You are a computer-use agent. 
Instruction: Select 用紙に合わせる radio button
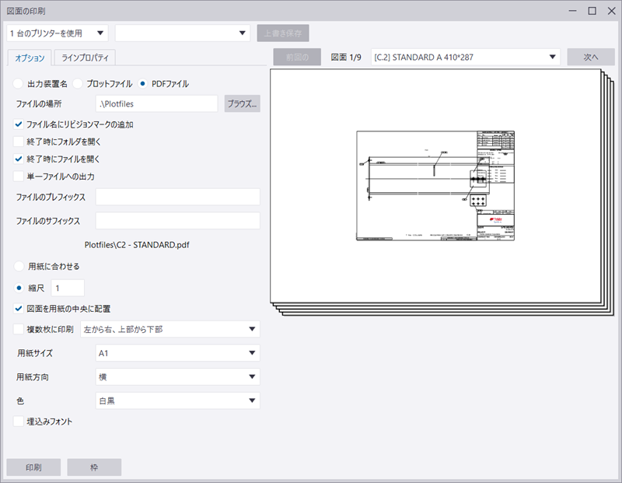pyautogui.click(x=19, y=266)
